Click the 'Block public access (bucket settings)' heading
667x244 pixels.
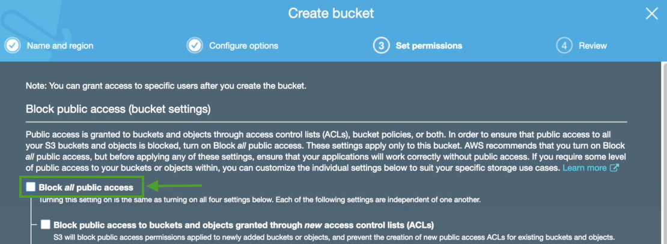coord(118,110)
